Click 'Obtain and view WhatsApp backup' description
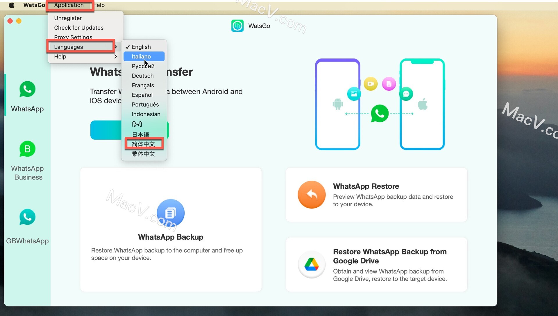Screen dimensions: 558x316 coord(390,275)
